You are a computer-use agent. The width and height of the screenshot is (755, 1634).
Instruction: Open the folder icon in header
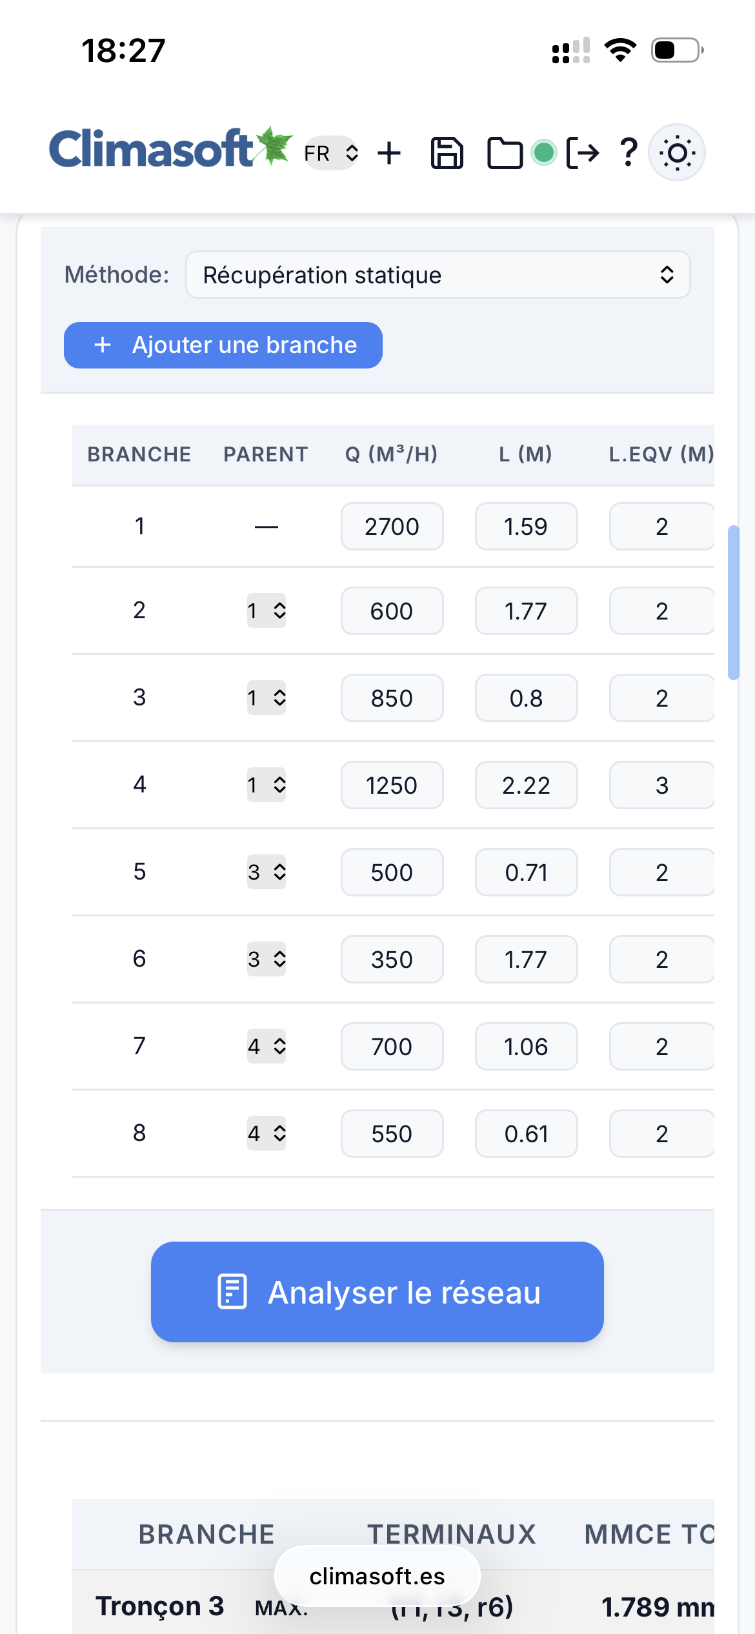(504, 154)
